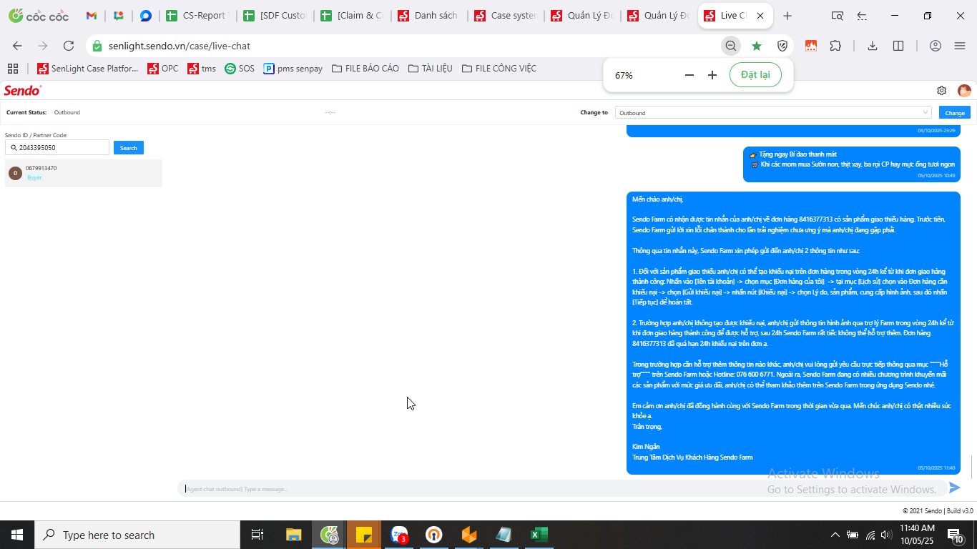Screen dimensions: 977x549
Task: Open the downloads icon
Action: (873, 46)
